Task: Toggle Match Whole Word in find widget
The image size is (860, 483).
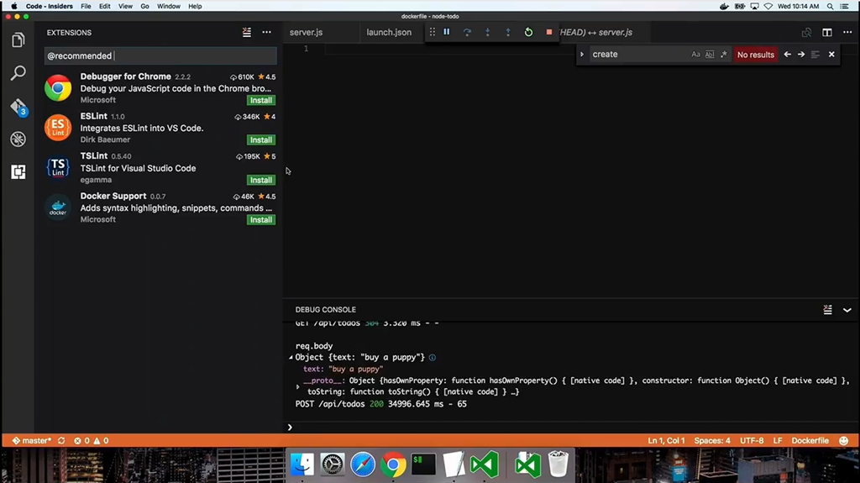Action: click(x=710, y=55)
